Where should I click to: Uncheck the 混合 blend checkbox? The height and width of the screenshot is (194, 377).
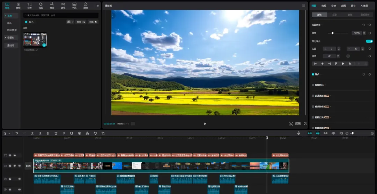[x=313, y=74]
